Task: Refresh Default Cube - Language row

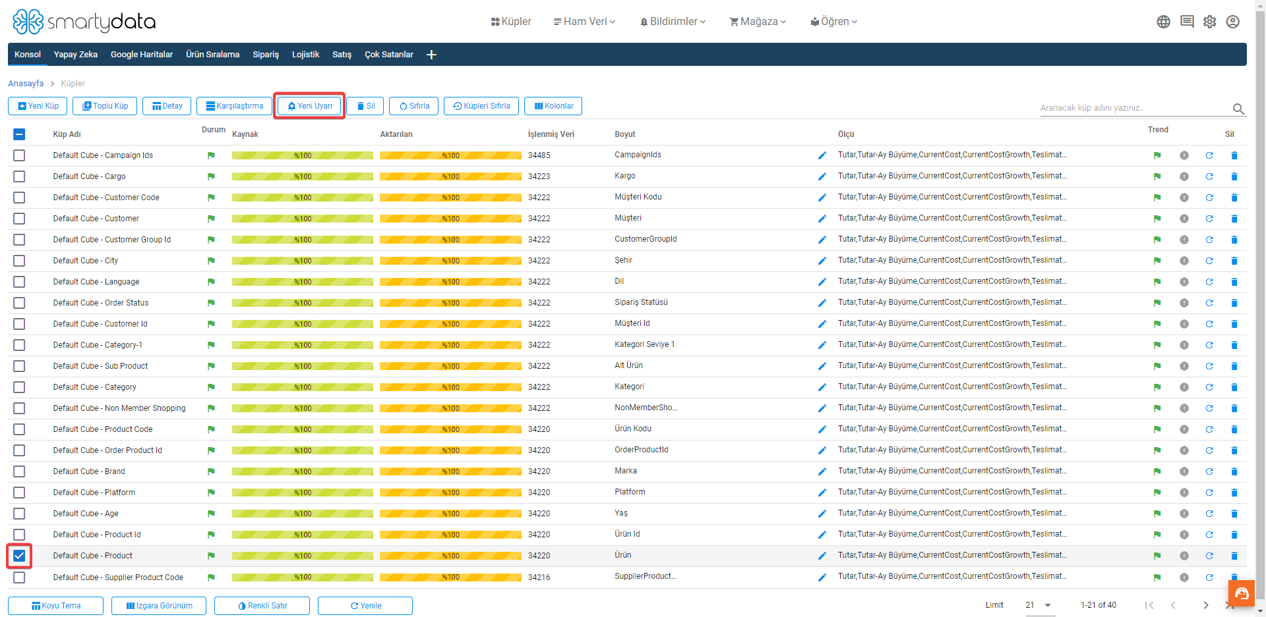Action: (x=1209, y=282)
